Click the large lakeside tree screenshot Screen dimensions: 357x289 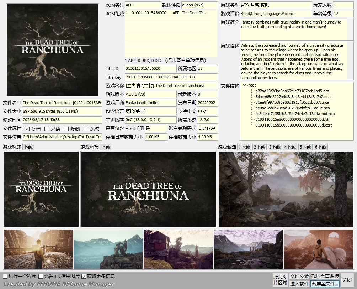[286, 189]
